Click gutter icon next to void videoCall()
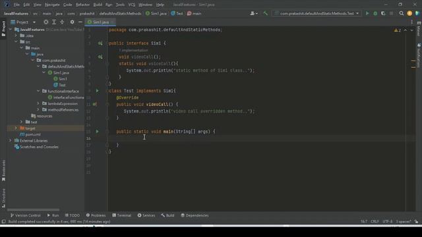The image size is (422, 237). tap(100, 57)
